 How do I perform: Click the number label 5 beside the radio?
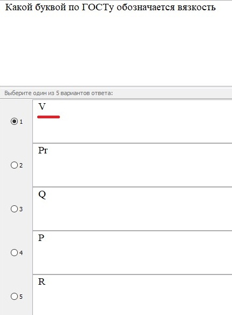coord(21,297)
